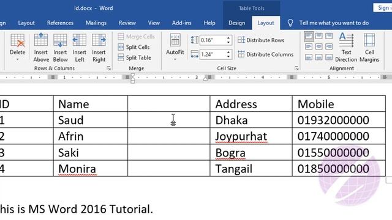Select Align Top Left alignment
This screenshot has width=392, height=220.
click(309, 36)
